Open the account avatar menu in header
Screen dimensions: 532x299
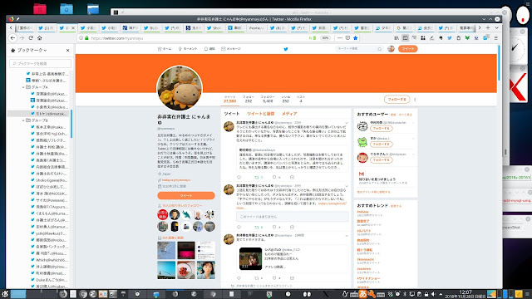pos(391,49)
